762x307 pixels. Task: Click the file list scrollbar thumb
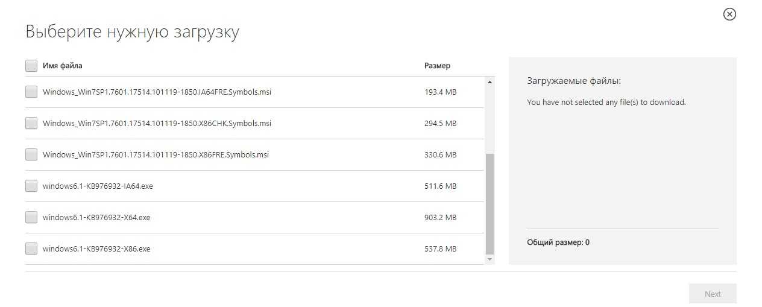490,203
